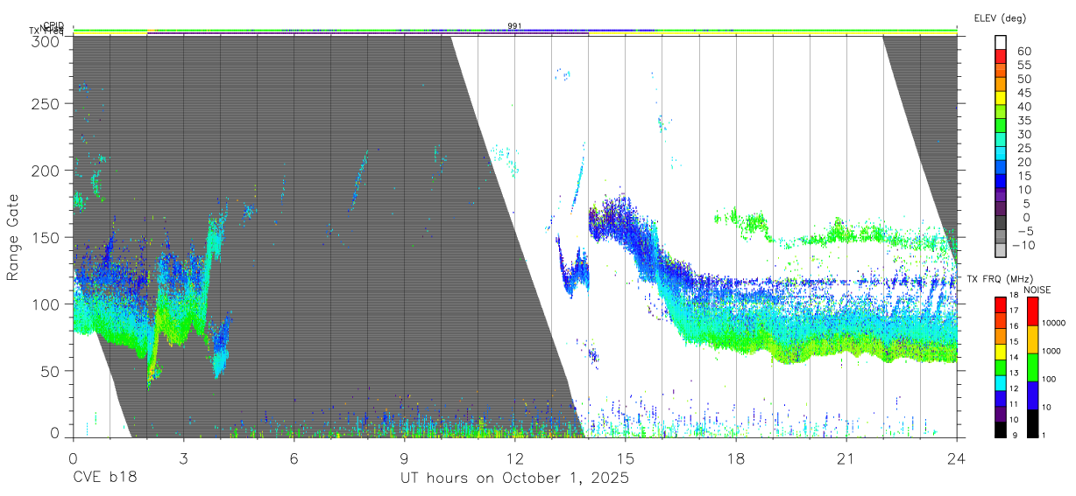Click the 'CVE b18' radar label
The height and width of the screenshot is (496, 1076).
[104, 479]
